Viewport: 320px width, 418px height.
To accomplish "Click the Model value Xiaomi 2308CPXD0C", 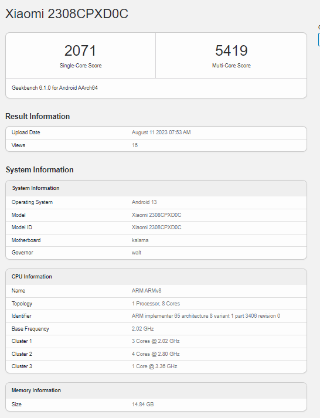I will click(156, 215).
